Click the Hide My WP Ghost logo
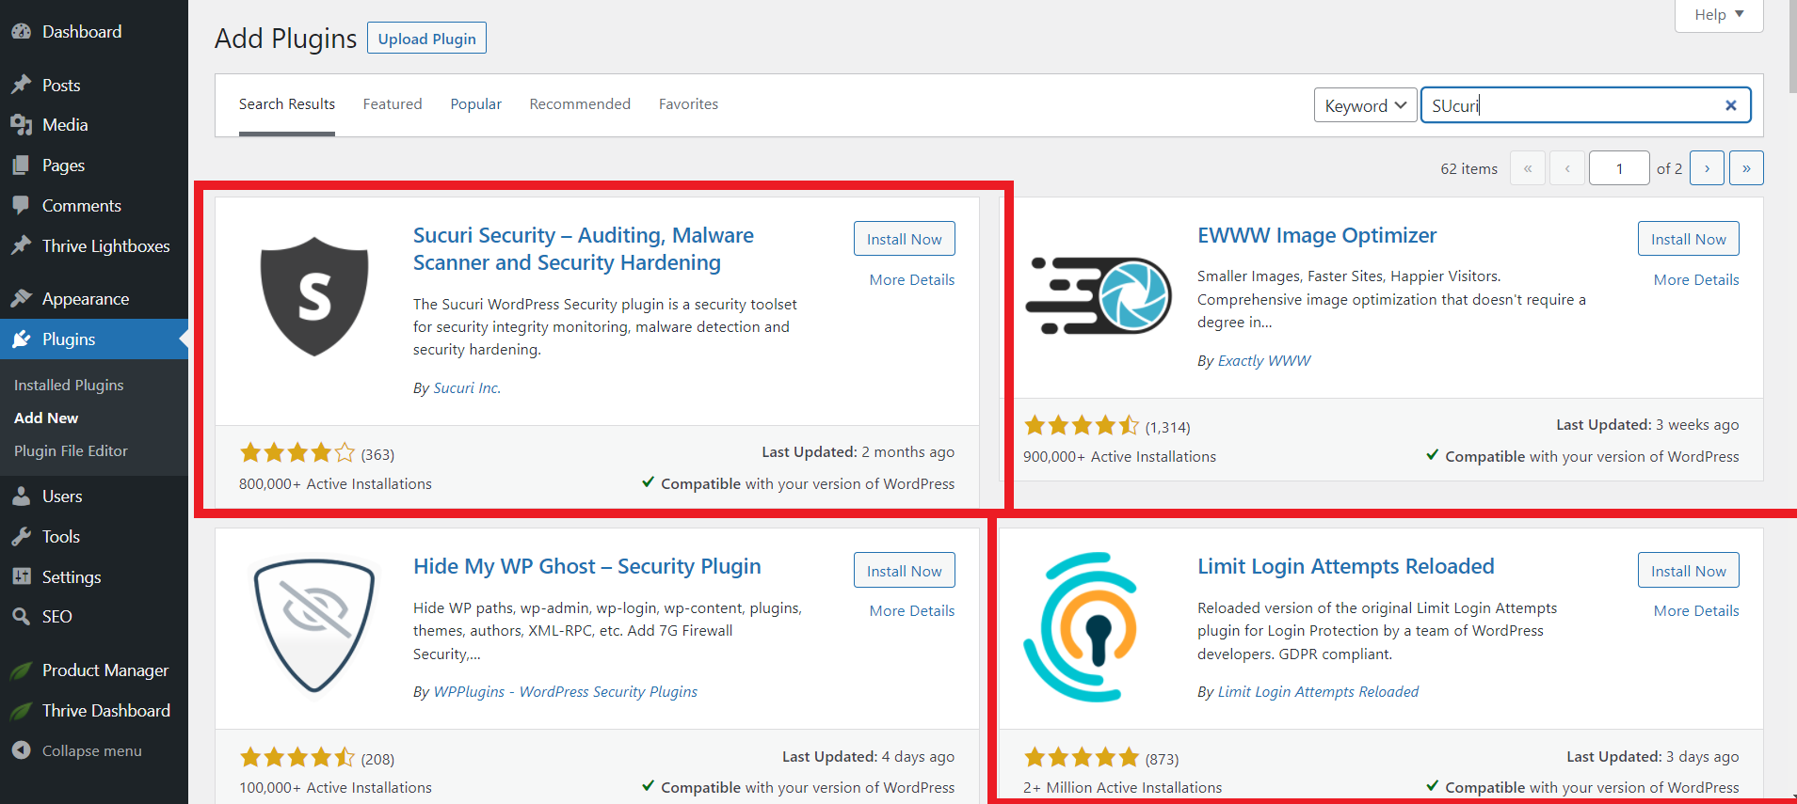The image size is (1797, 804). pyautogui.click(x=314, y=626)
